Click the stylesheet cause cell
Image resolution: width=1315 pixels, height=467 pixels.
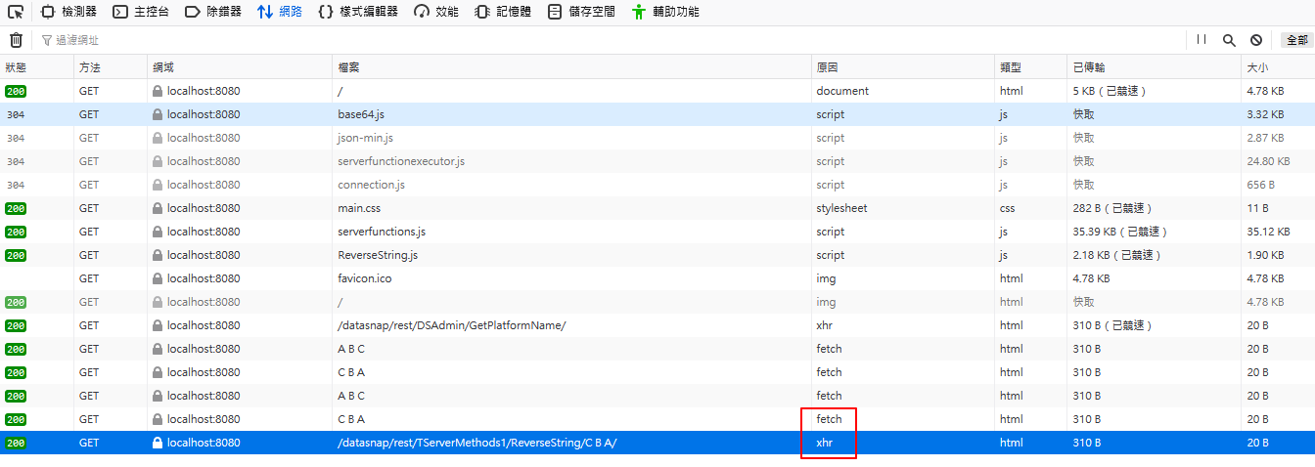(x=841, y=208)
